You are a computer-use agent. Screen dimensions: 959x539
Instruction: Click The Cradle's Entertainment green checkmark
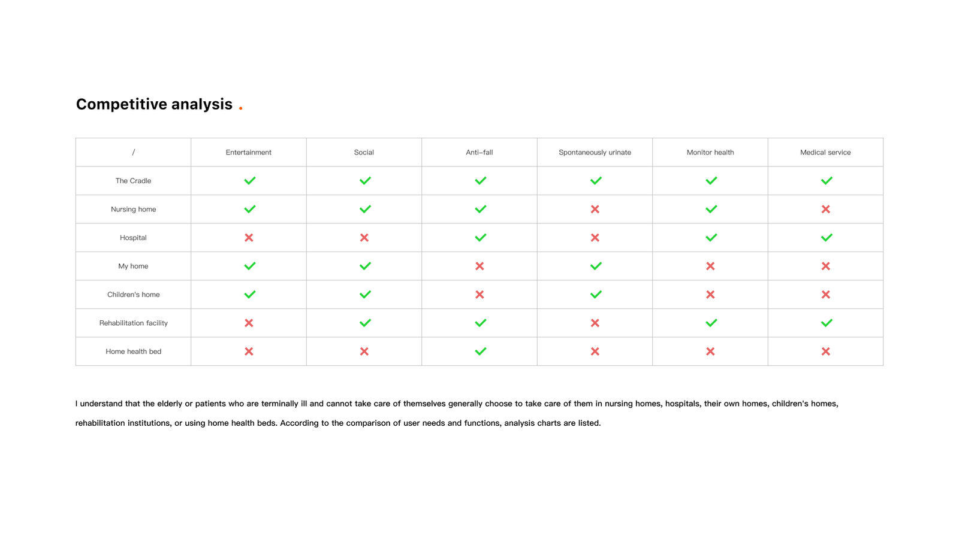(249, 180)
